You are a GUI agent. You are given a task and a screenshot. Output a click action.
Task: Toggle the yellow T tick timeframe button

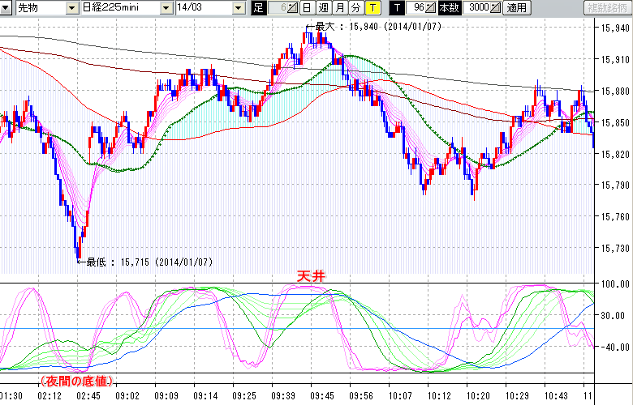pos(372,8)
